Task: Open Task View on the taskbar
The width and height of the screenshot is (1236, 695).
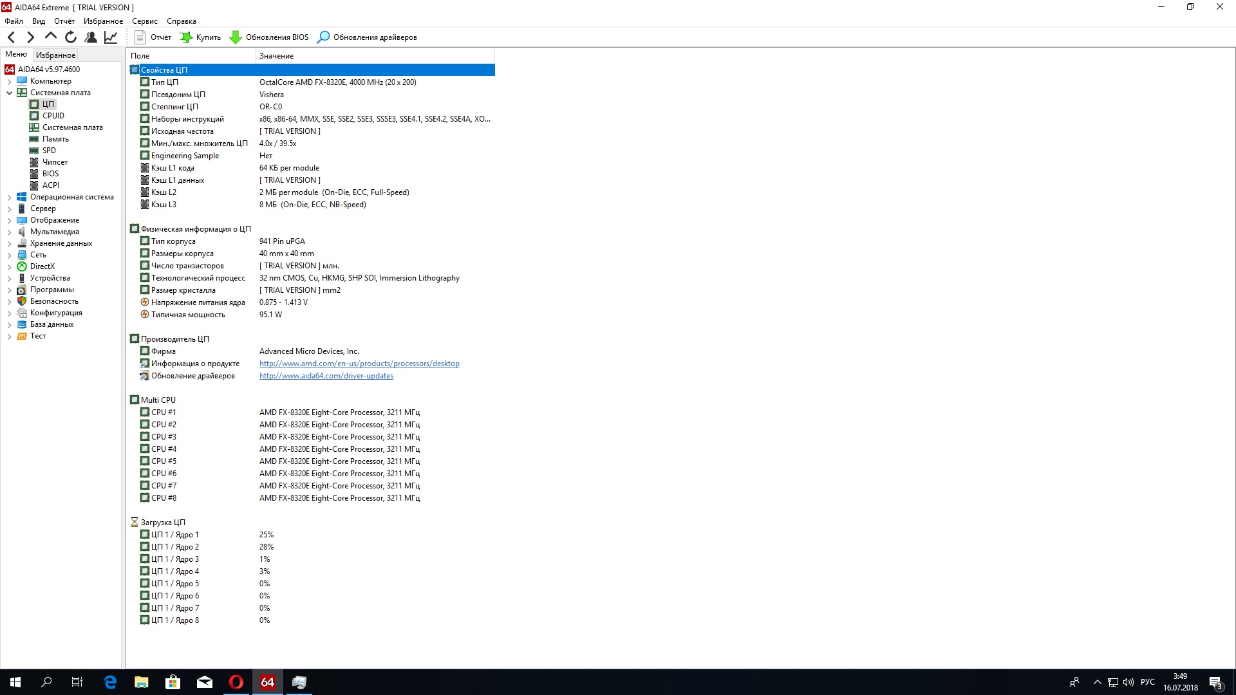Action: 77,682
